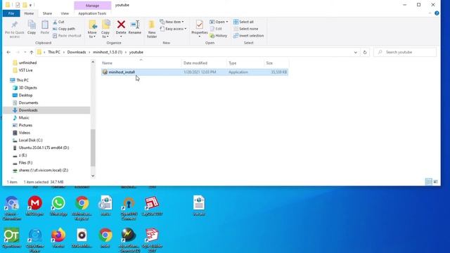450x253 pixels.
Task: Click Copy path in the ribbon
Action: pyautogui.click(x=64, y=29)
